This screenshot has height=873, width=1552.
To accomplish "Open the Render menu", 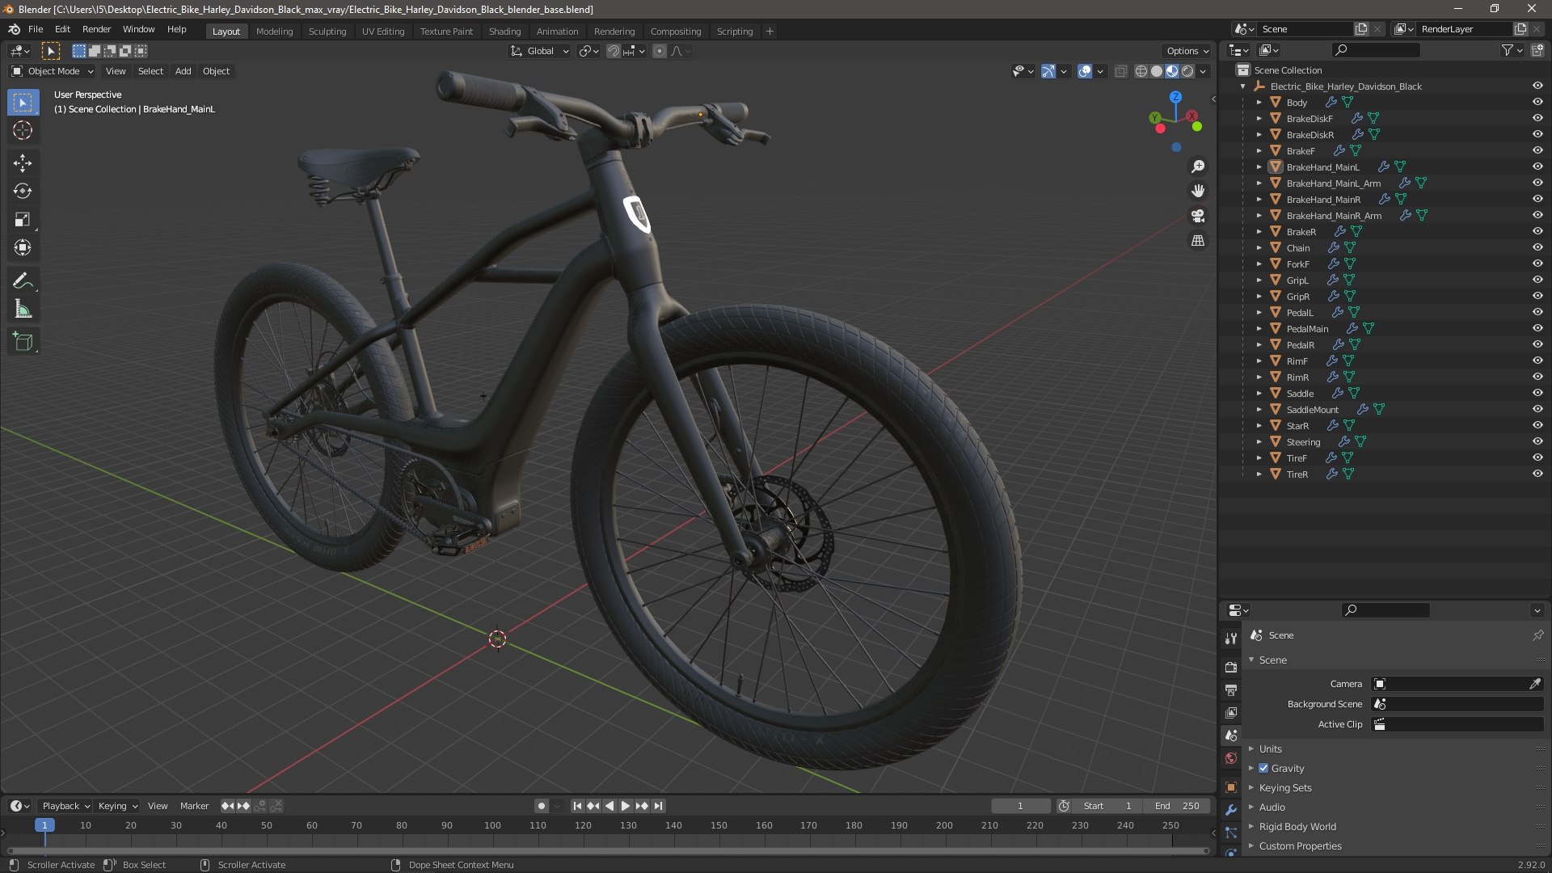I will tap(96, 29).
